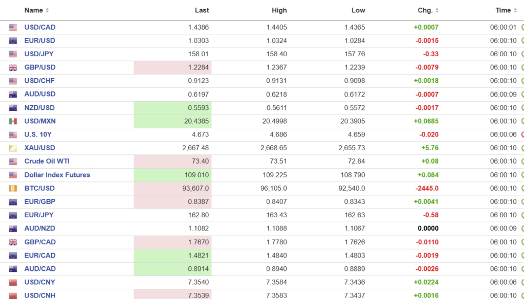524x299 pixels.
Task: Click the EU flag icon beside EUR/USD
Action: (x=13, y=40)
